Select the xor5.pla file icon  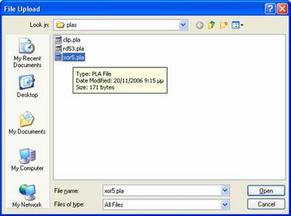(58, 57)
